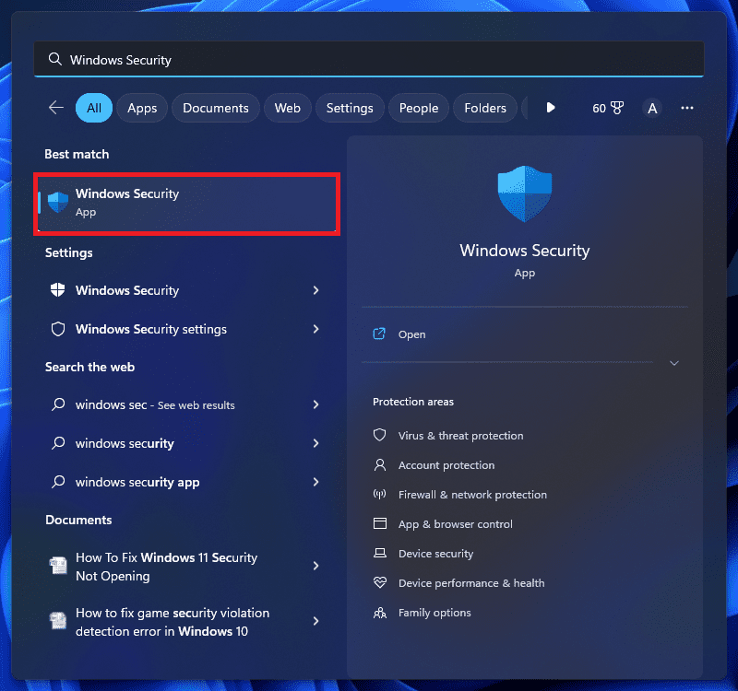
Task: Click the App & browser control window icon
Action: pyautogui.click(x=380, y=523)
